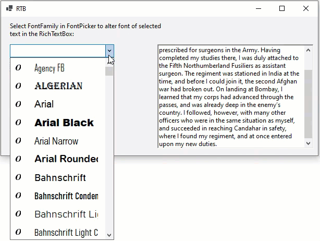Click the OpenType icon beside Agency FB
Viewport: 320px width, 241px height.
[18, 68]
